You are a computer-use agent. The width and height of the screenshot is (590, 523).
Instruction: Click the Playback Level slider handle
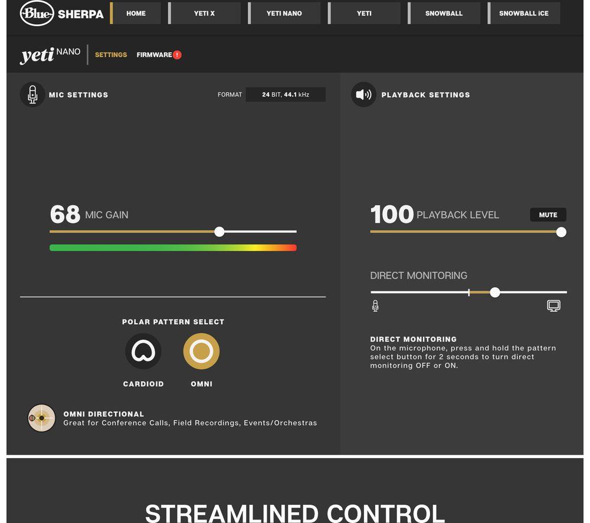(561, 232)
